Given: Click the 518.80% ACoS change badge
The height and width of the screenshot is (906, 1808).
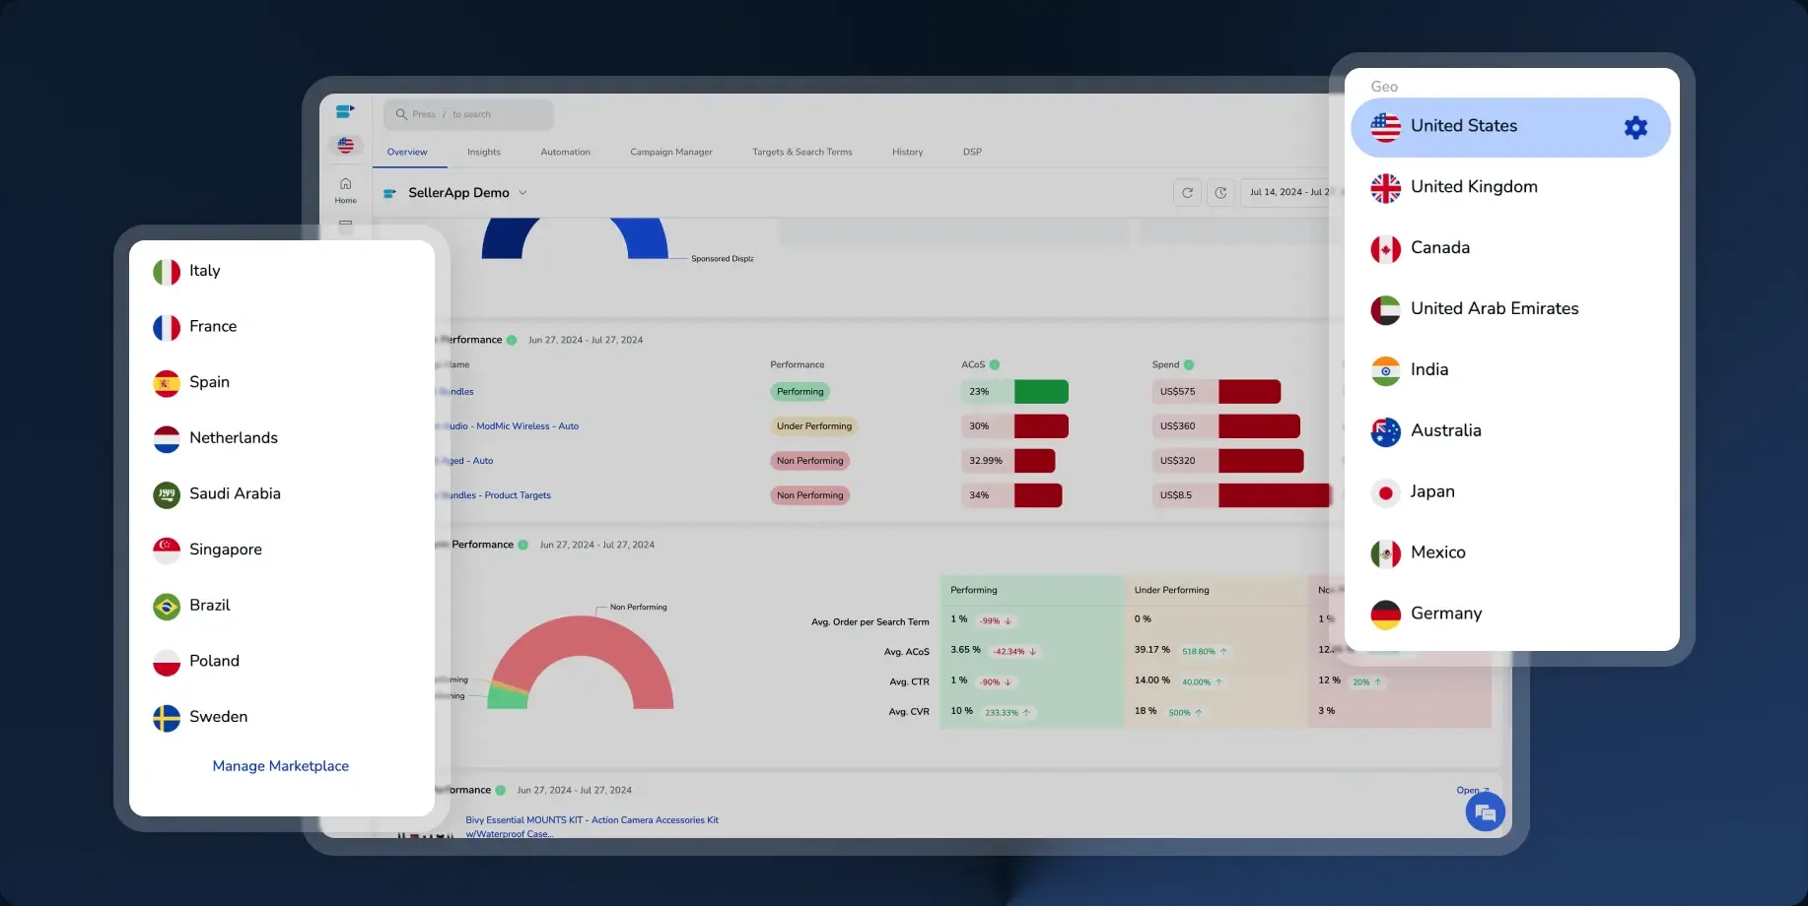Looking at the screenshot, I should click(x=1205, y=652).
